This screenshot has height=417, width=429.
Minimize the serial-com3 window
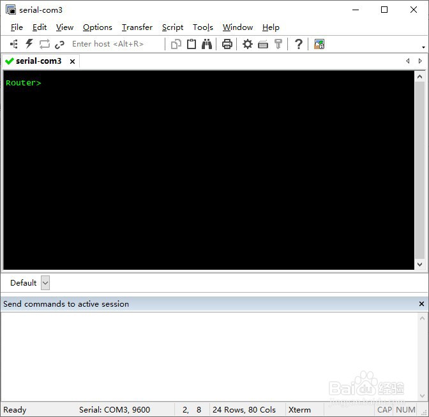356,10
